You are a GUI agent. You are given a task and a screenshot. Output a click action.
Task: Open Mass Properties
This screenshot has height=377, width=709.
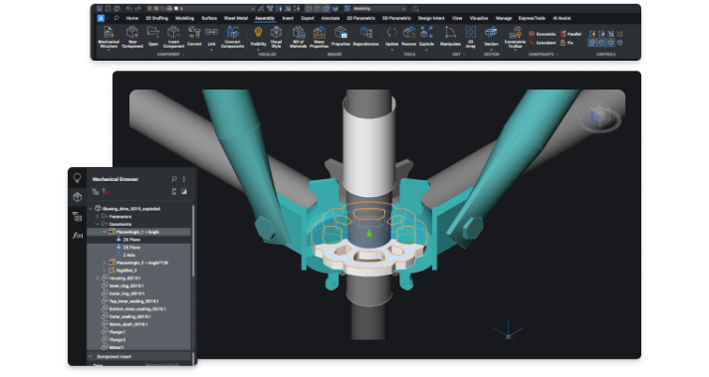click(x=320, y=37)
